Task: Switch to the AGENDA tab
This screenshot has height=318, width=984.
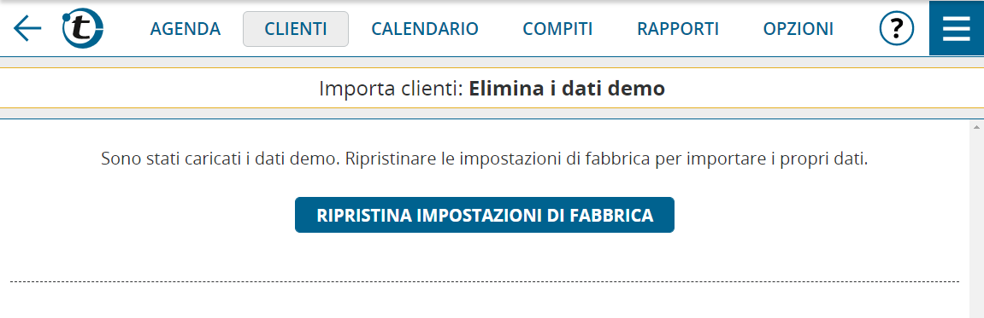Action: coord(186,29)
